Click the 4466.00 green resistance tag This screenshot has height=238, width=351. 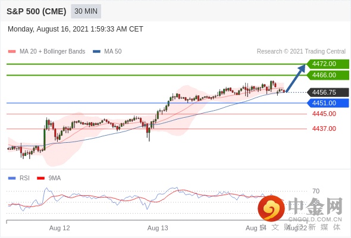(328, 75)
